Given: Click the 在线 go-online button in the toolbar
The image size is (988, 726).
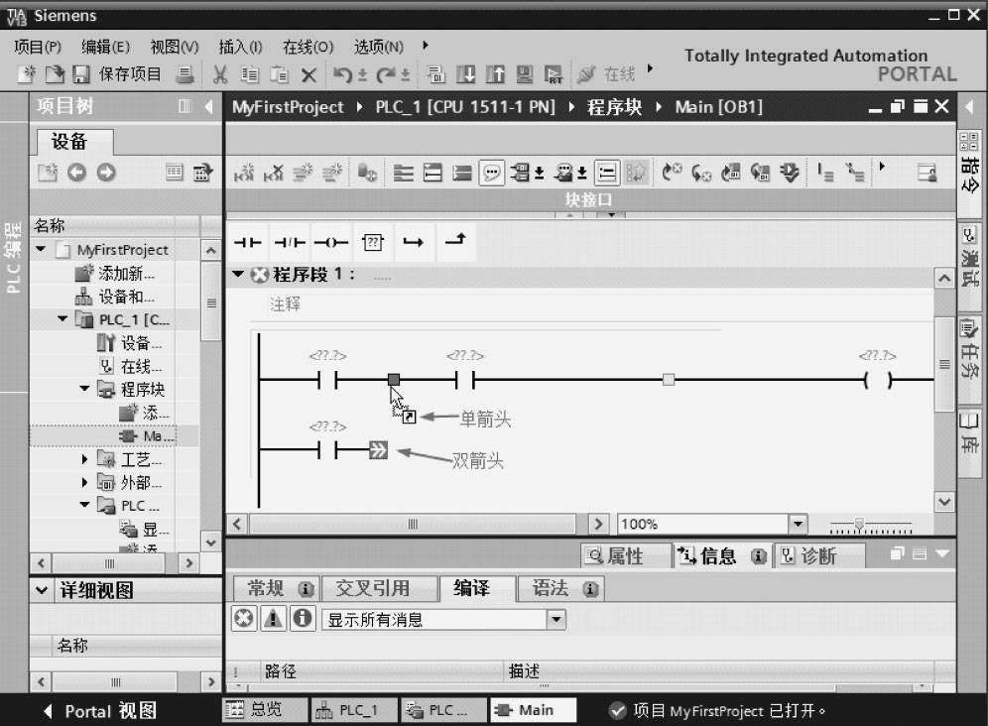Looking at the screenshot, I should (607, 74).
